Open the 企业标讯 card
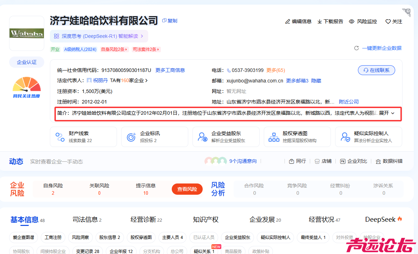The width and height of the screenshot is (418, 254). pyautogui.click(x=155, y=136)
